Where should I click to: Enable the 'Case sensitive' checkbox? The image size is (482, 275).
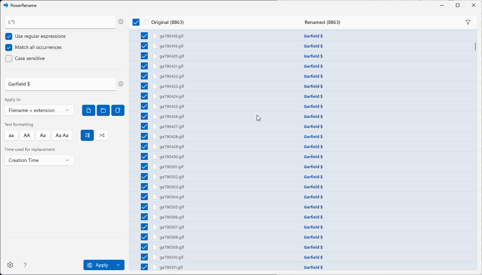(x=9, y=59)
